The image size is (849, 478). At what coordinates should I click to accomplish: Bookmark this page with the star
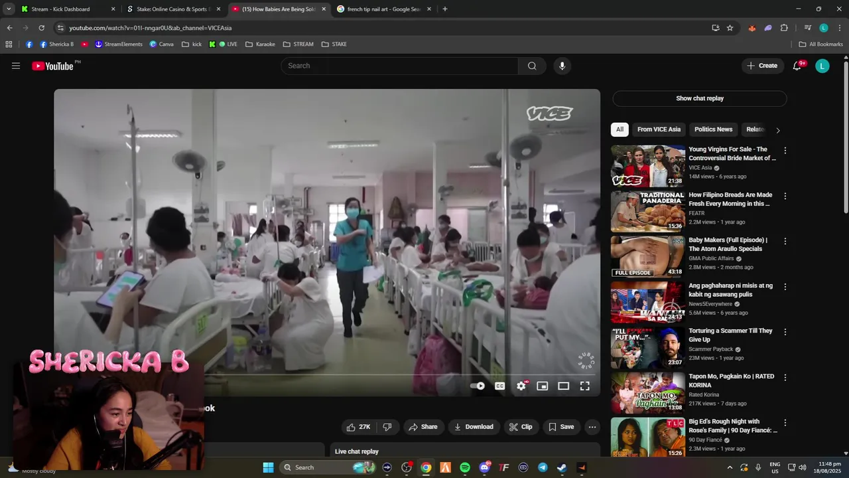(730, 28)
